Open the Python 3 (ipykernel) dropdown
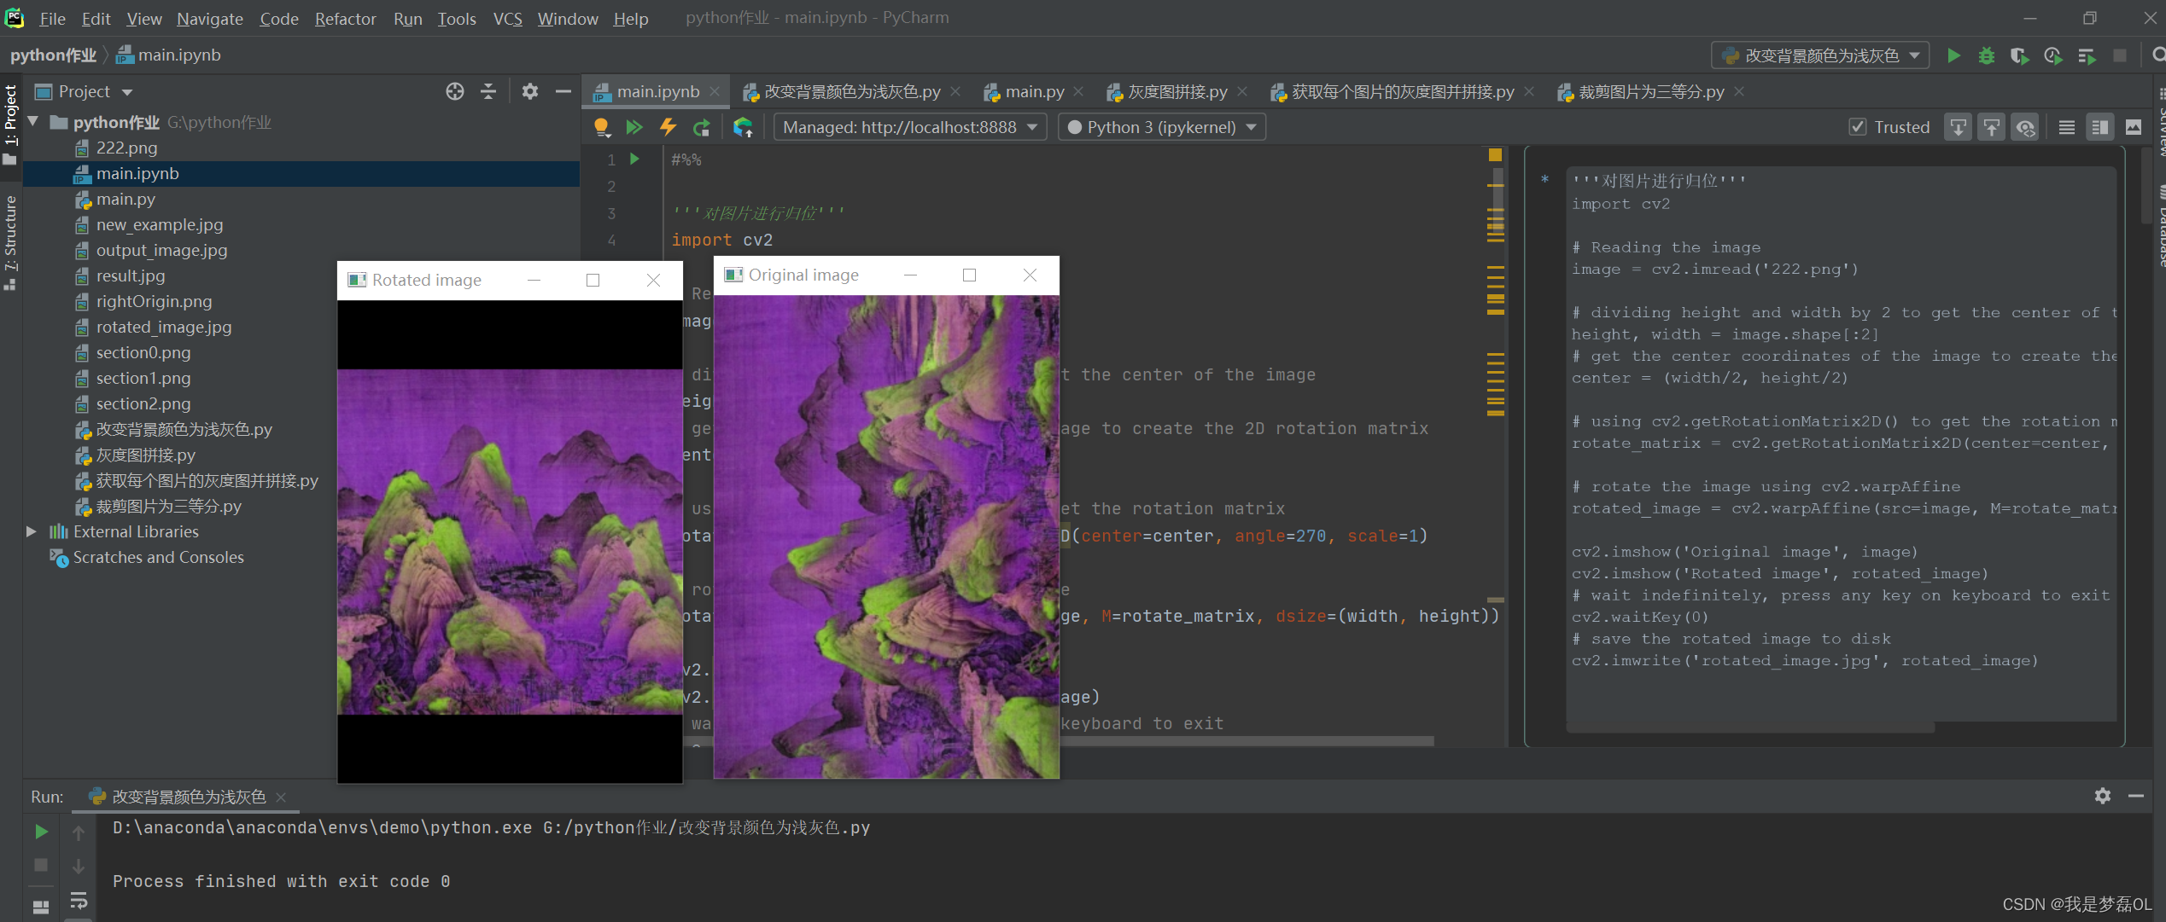Viewport: 2166px width, 922px height. click(1161, 126)
